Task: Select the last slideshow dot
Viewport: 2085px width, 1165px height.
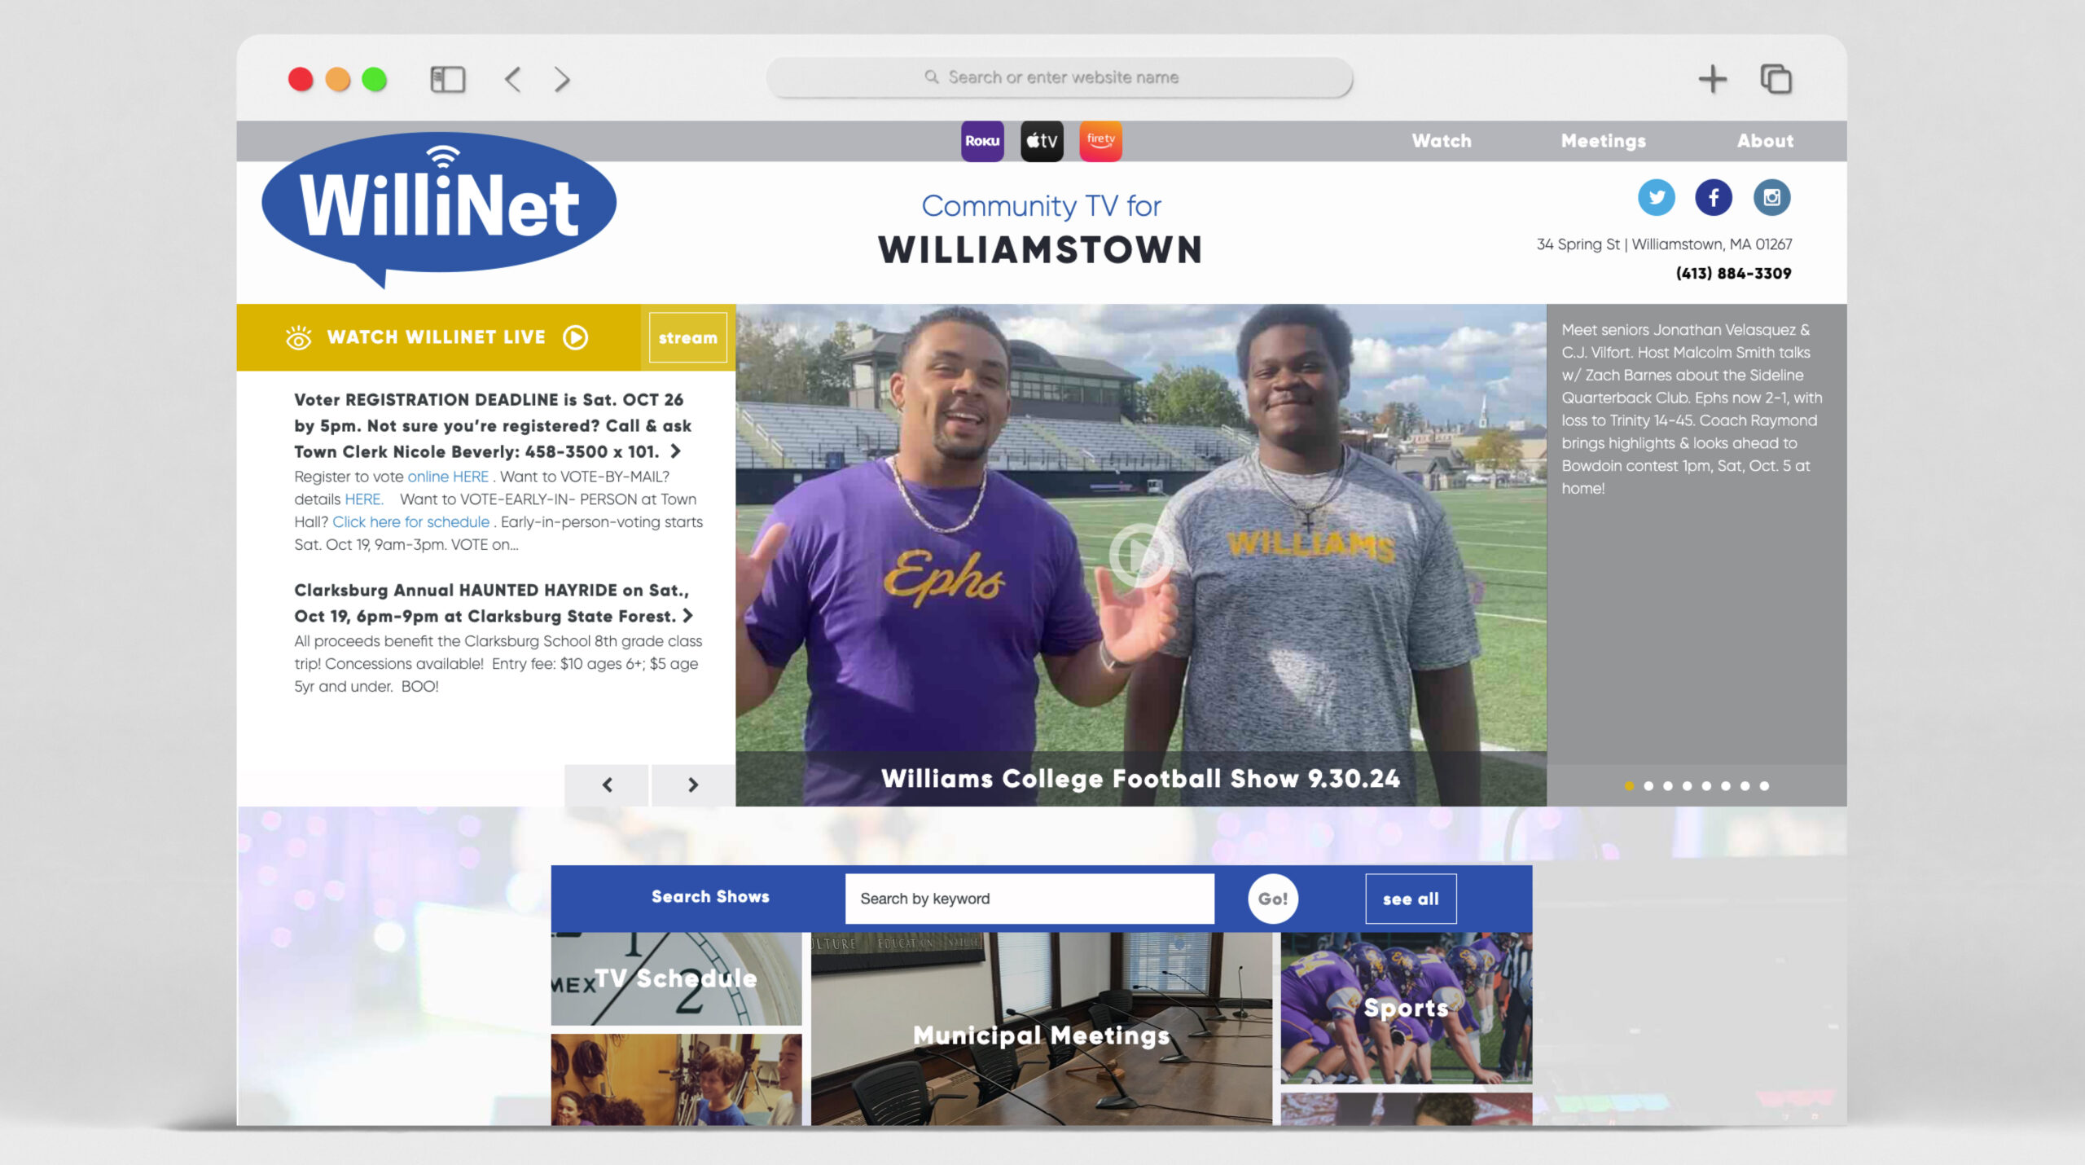Action: (1764, 786)
